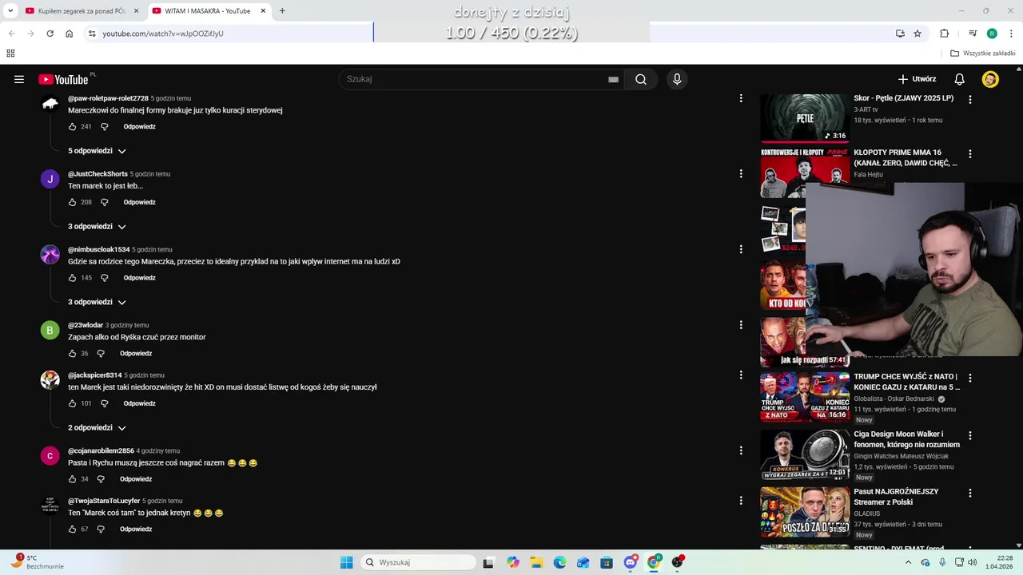Open YouTube notifications bell
This screenshot has height=575, width=1023.
[x=960, y=79]
